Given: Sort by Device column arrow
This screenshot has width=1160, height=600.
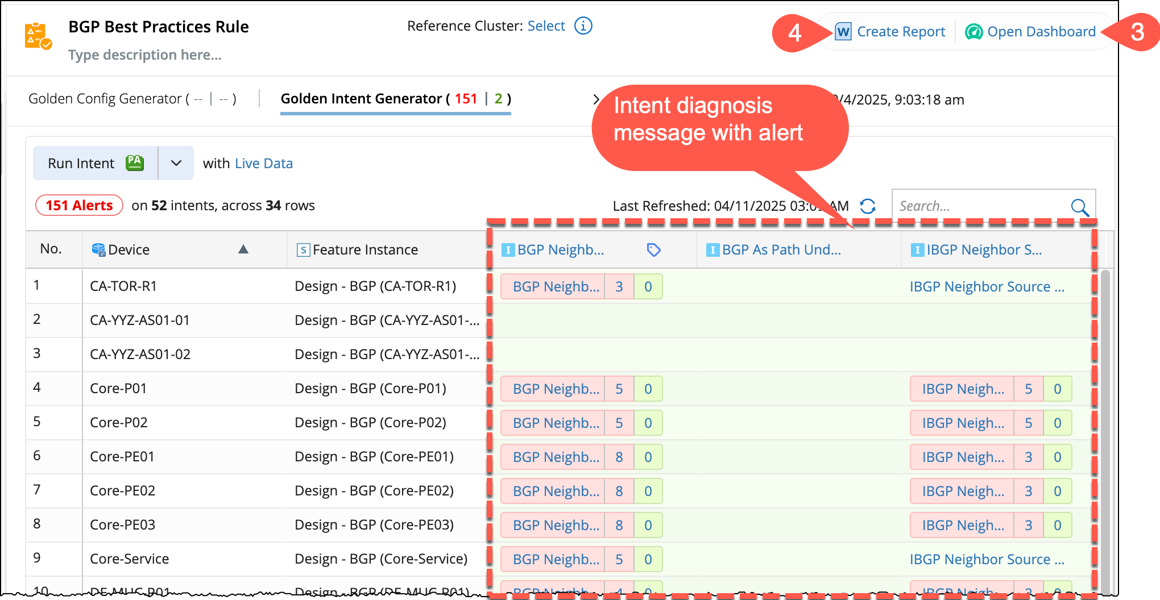Looking at the screenshot, I should (243, 249).
